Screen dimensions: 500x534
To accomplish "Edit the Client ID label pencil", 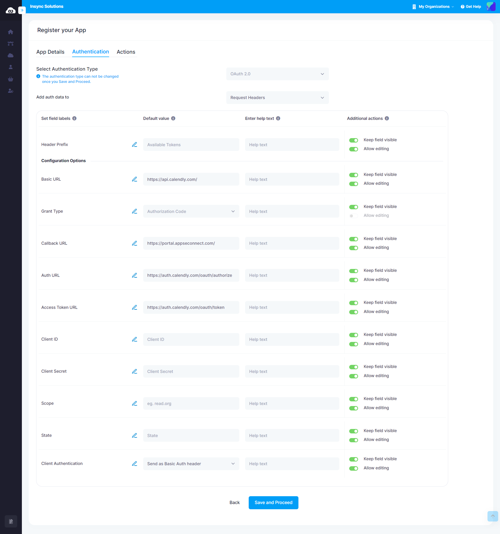I will tap(134, 339).
